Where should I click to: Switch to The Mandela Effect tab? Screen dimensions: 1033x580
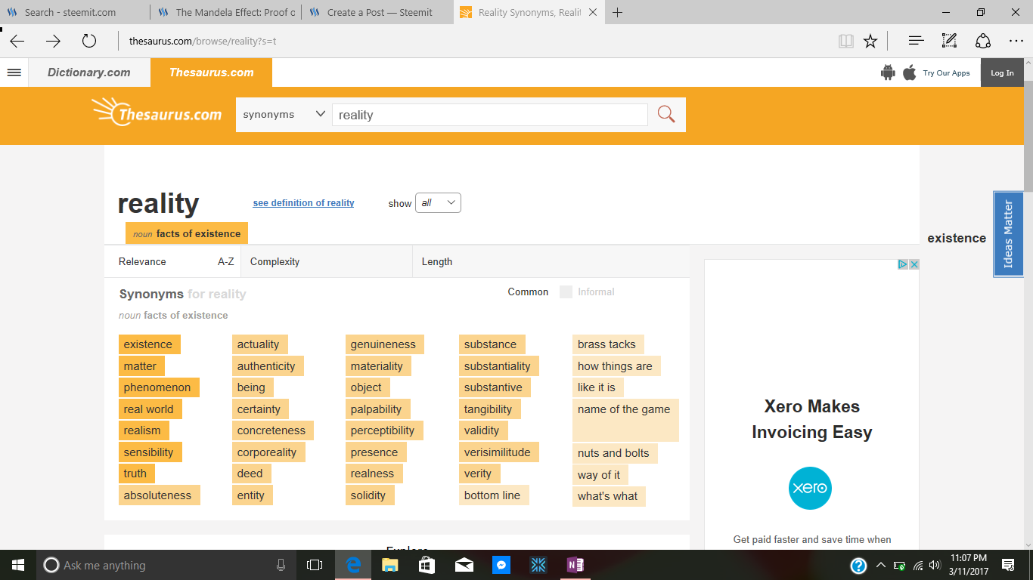click(225, 12)
